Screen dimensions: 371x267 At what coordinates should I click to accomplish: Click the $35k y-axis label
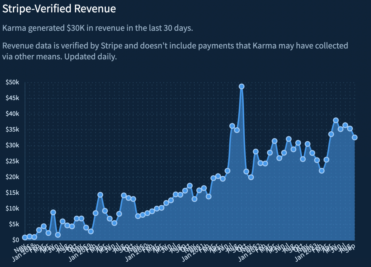coord(12,130)
